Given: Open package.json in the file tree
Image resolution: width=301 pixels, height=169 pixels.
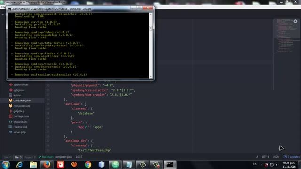Looking at the screenshot, I should tap(21, 116).
